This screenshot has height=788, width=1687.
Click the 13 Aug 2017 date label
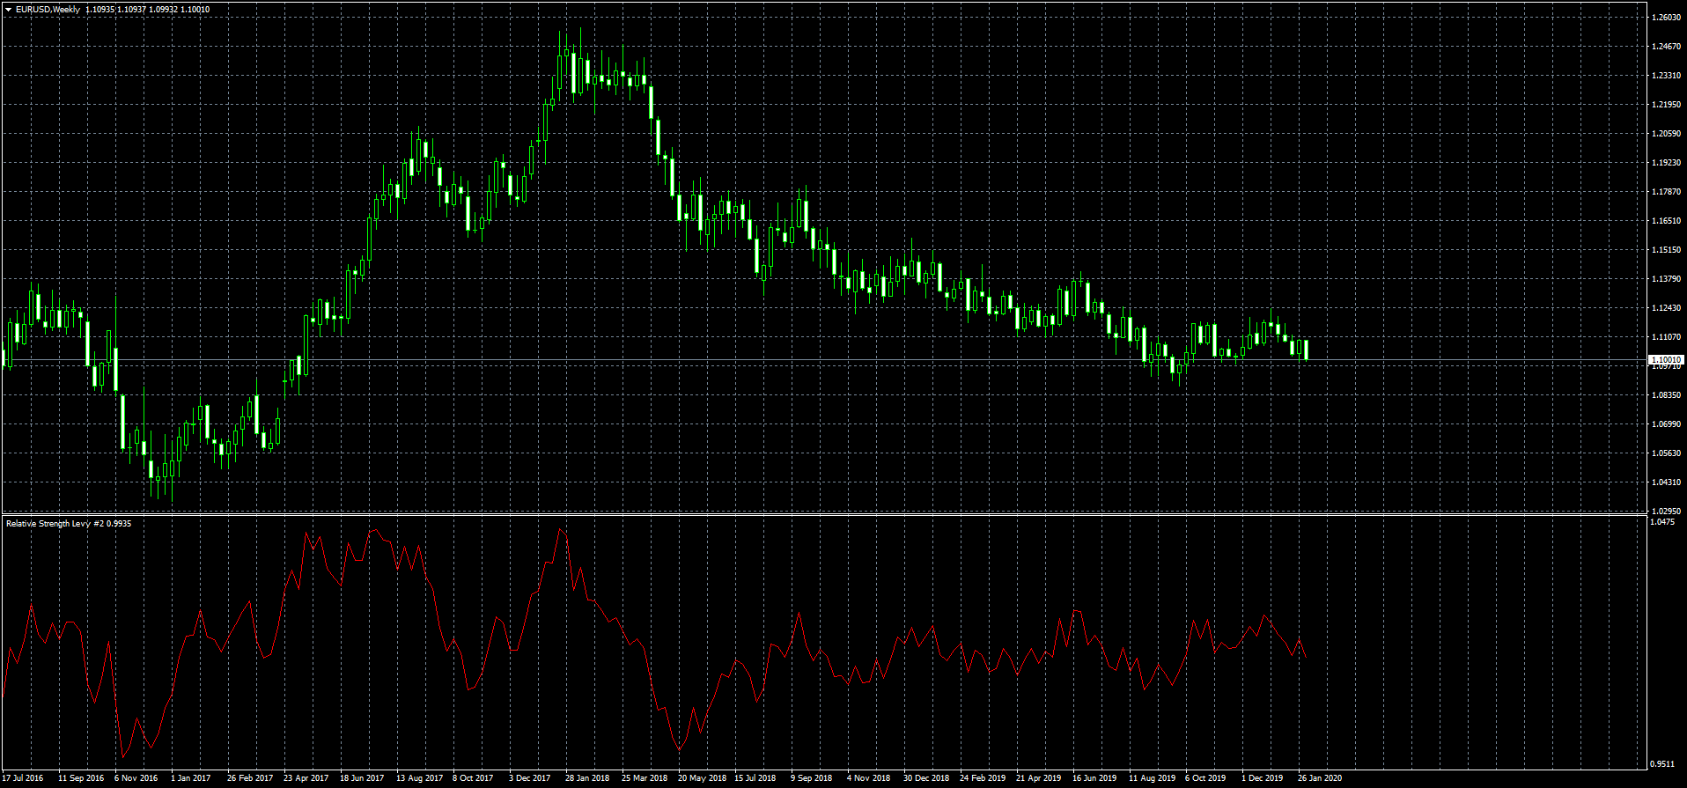[x=420, y=778]
